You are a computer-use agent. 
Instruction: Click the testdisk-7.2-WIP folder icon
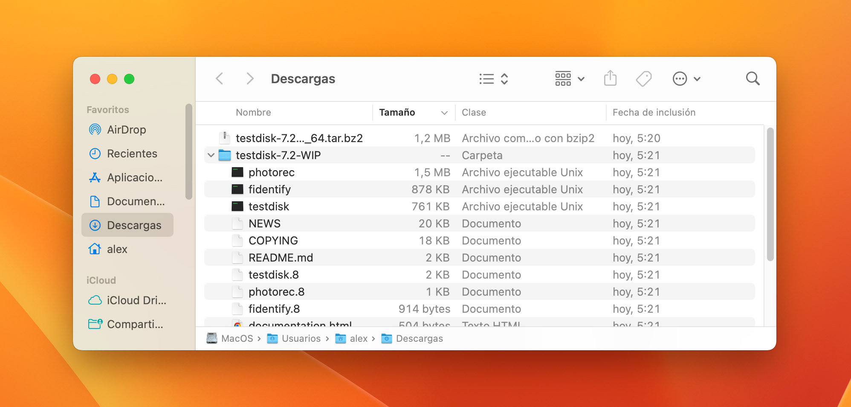pos(225,155)
